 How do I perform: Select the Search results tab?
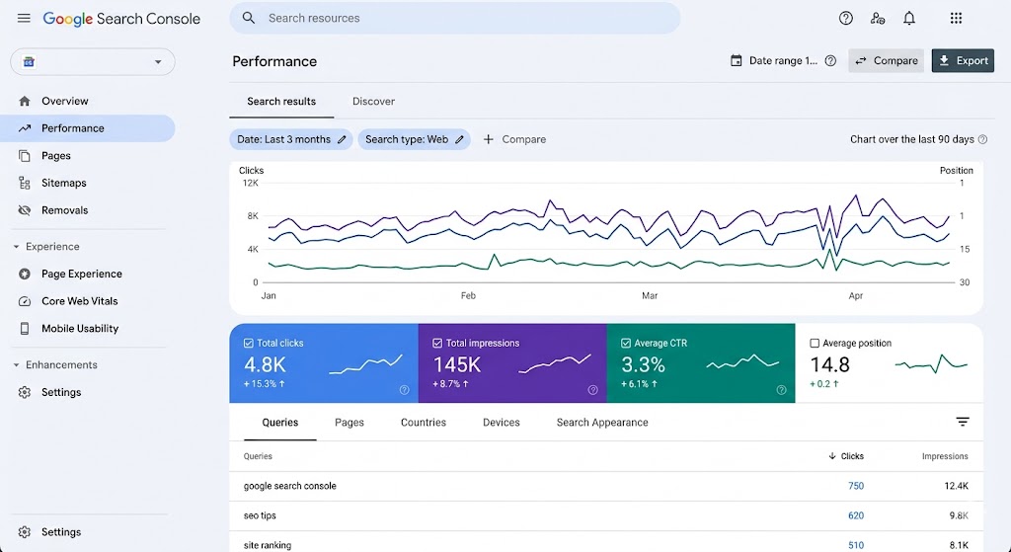coord(281,102)
